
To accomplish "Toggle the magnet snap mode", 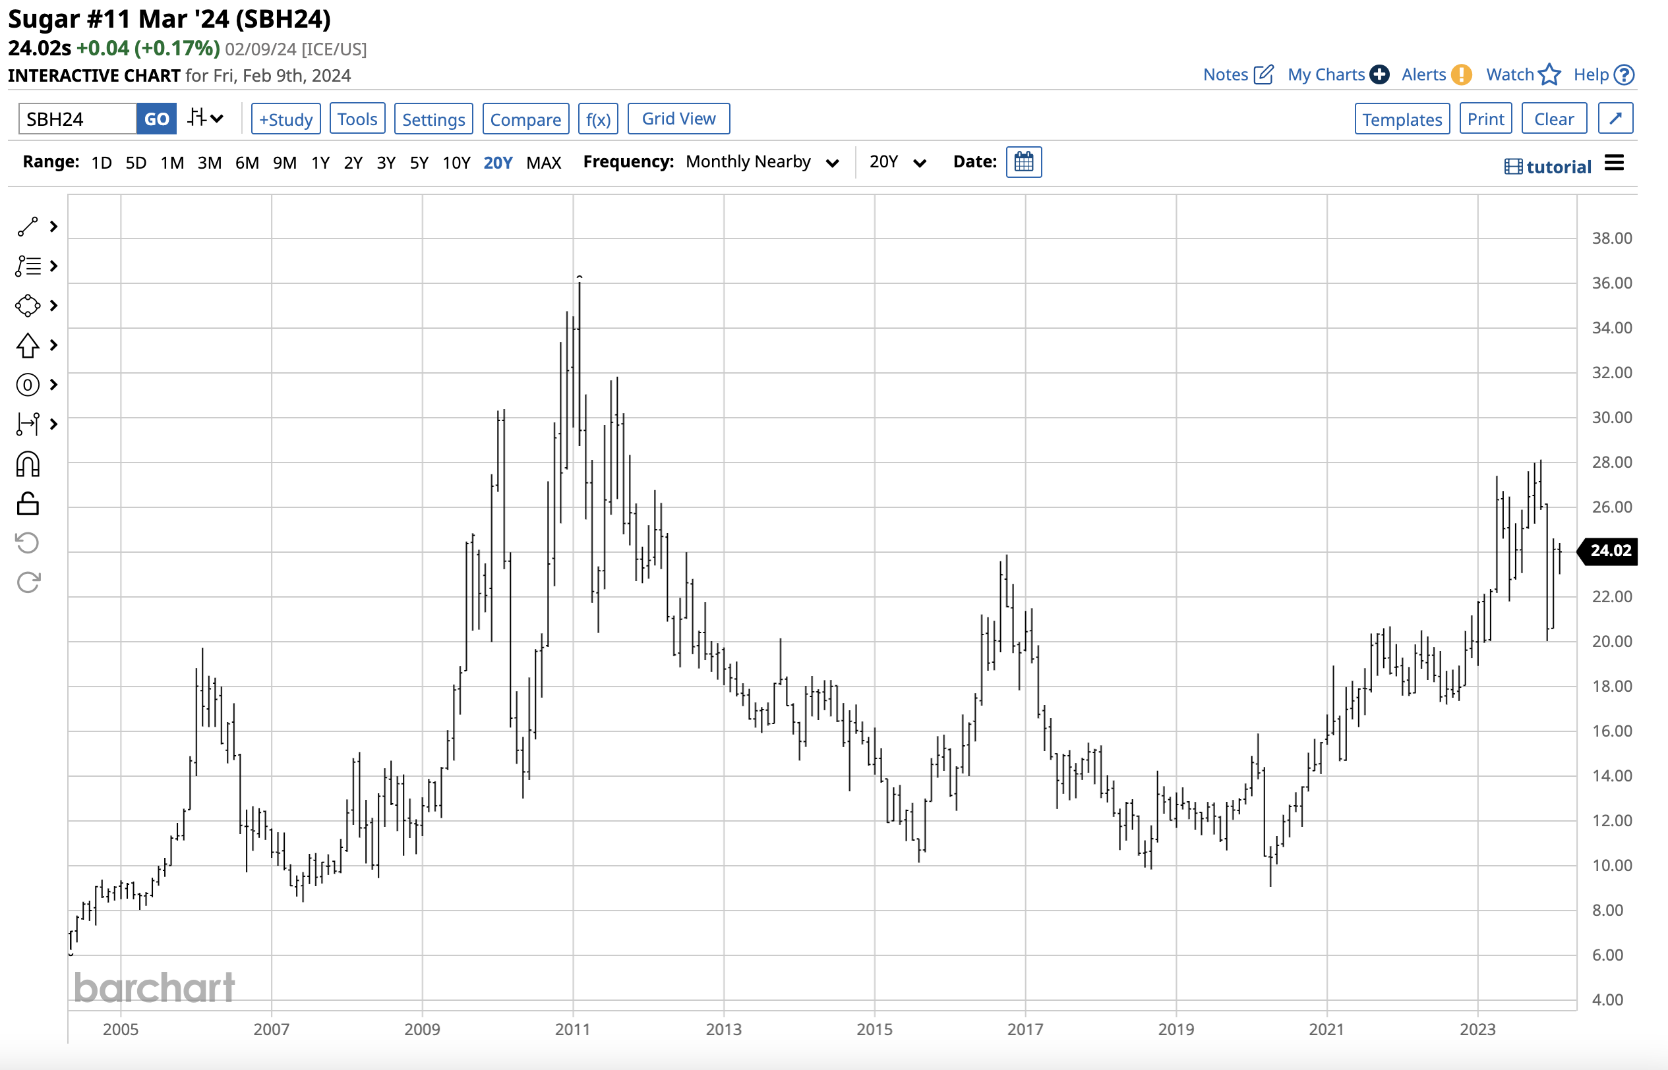I will point(28,464).
